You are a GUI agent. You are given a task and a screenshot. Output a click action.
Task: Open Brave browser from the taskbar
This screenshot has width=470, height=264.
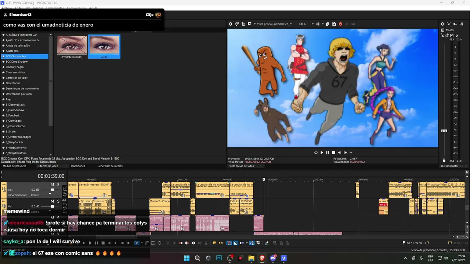(x=262, y=258)
